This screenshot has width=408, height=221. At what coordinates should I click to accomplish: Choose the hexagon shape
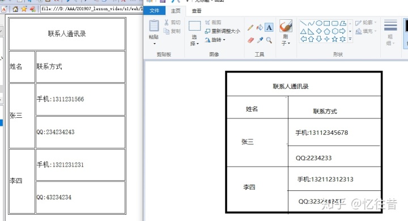click(x=335, y=32)
